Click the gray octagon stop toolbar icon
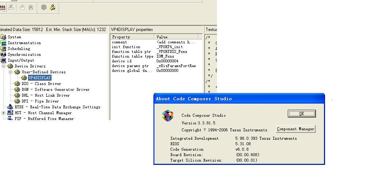The width and height of the screenshot is (374, 174). (44, 7)
